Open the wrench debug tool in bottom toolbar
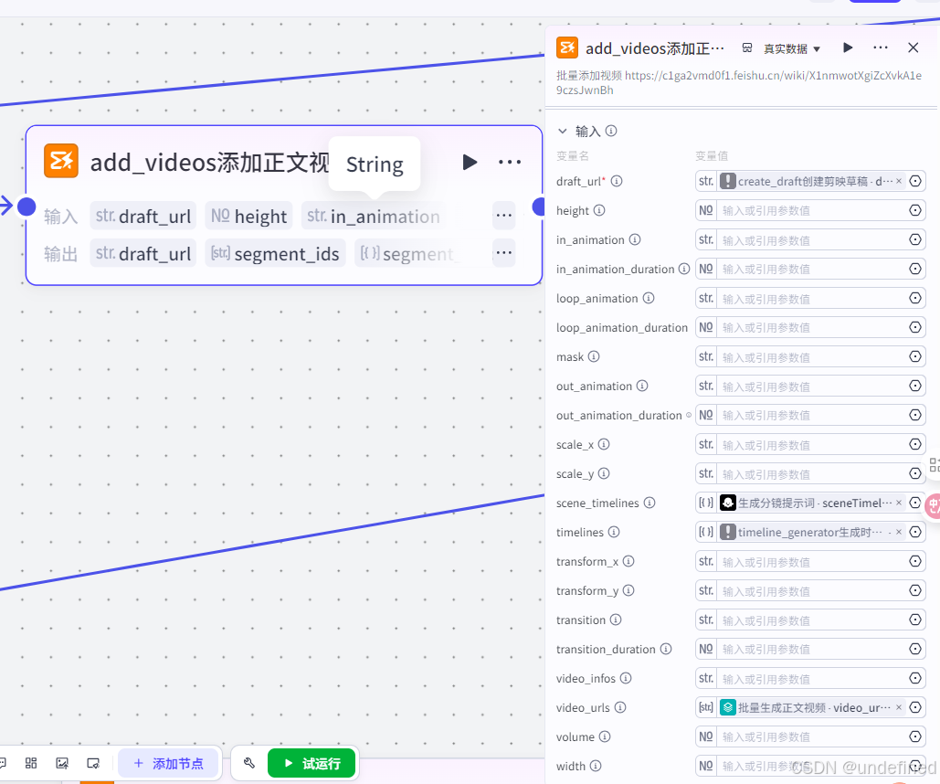 tap(248, 763)
